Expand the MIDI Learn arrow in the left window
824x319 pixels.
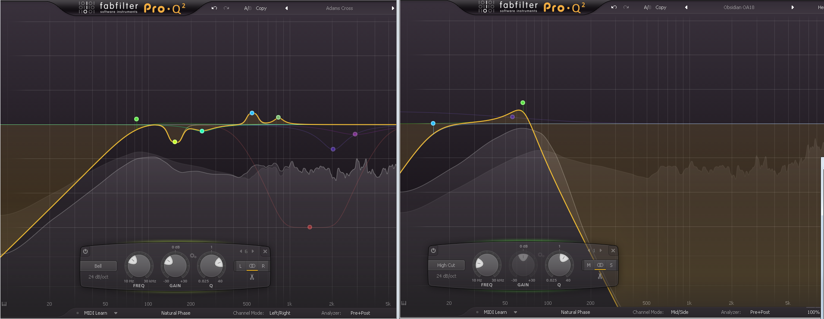click(116, 313)
